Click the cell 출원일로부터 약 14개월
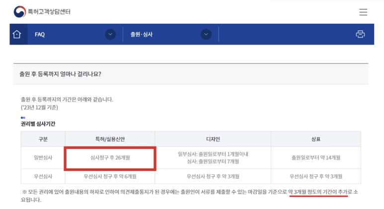The height and width of the screenshot is (209, 384). 316,157
